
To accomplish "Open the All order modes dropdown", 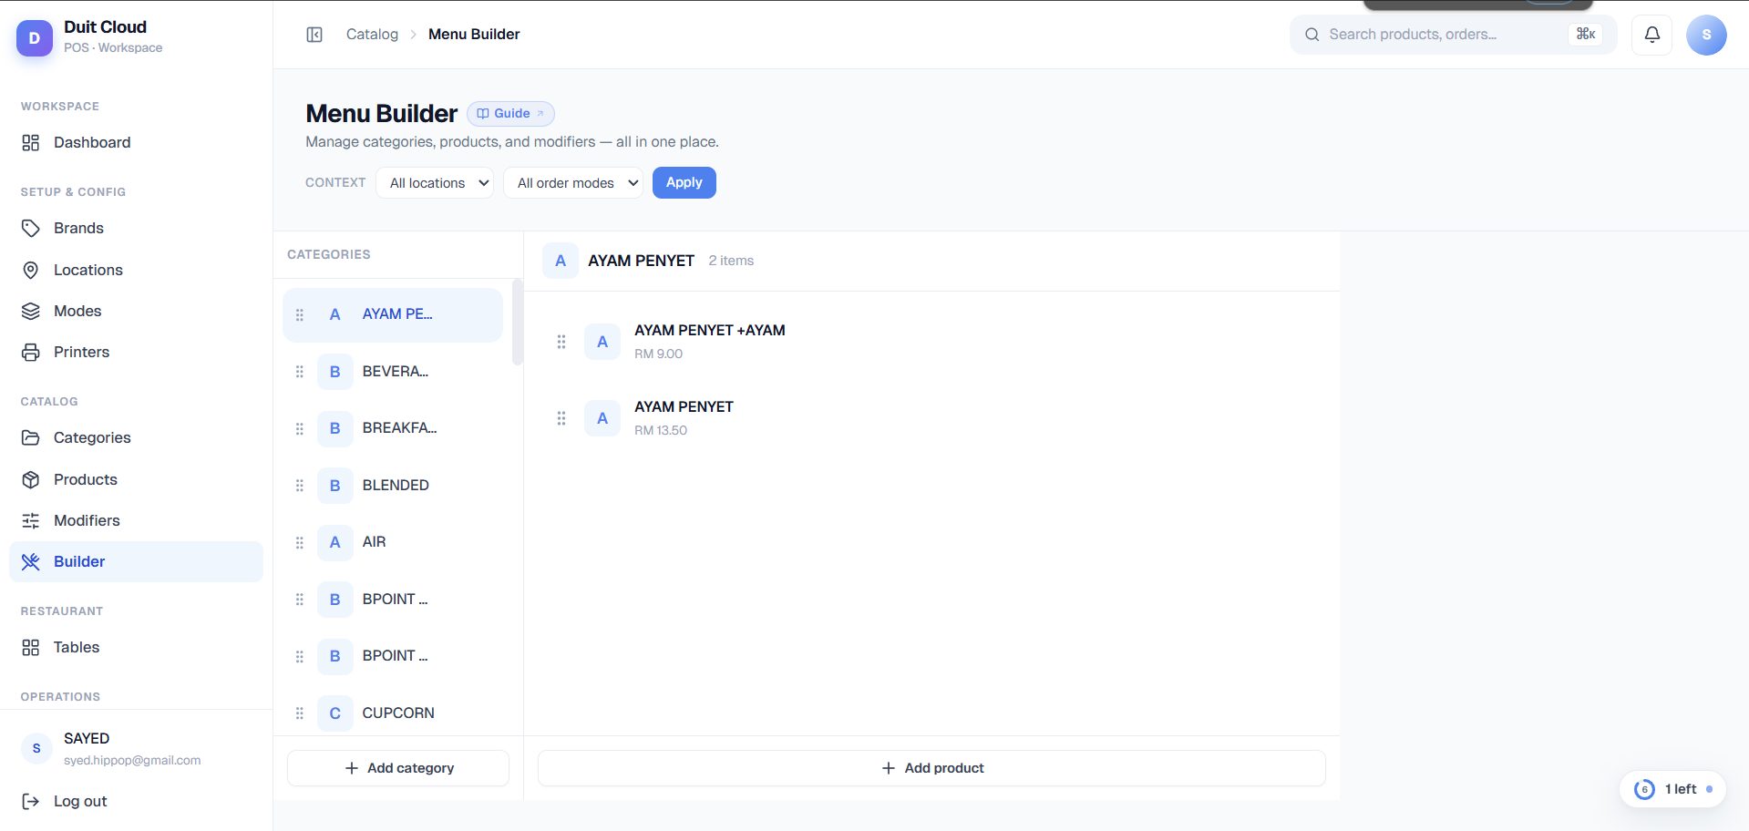I will click(x=573, y=183).
